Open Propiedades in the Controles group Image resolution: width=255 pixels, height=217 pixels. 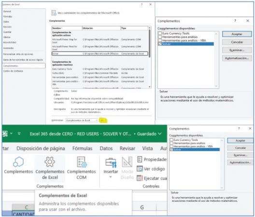(152, 160)
